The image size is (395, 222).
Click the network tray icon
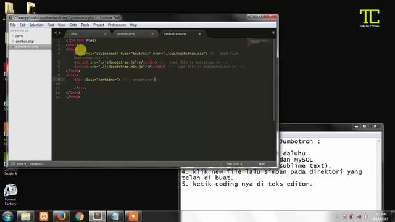tap(359, 216)
